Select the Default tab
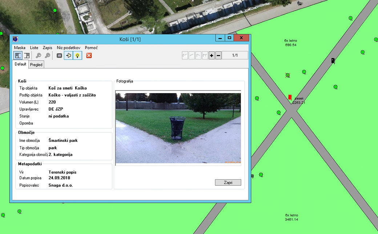The height and width of the screenshot is (234, 378). pyautogui.click(x=20, y=64)
